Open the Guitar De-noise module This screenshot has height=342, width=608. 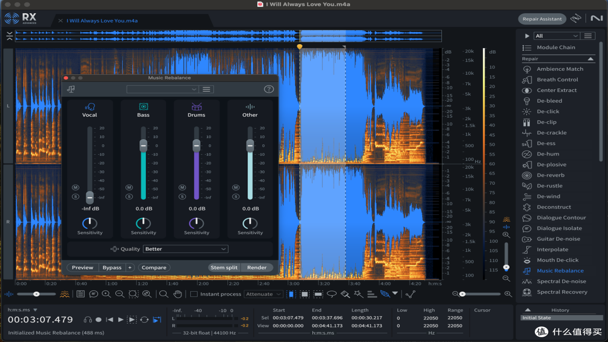[558, 239]
